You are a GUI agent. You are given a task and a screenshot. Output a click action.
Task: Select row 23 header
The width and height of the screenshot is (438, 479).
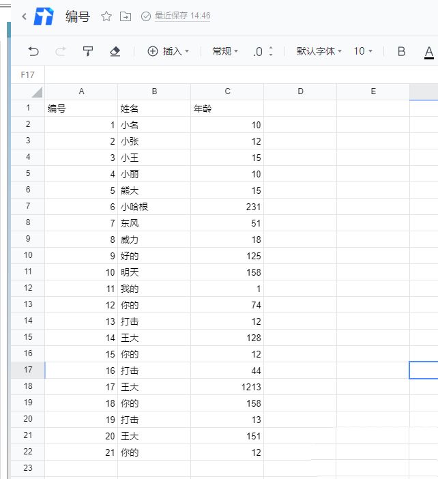(x=28, y=468)
